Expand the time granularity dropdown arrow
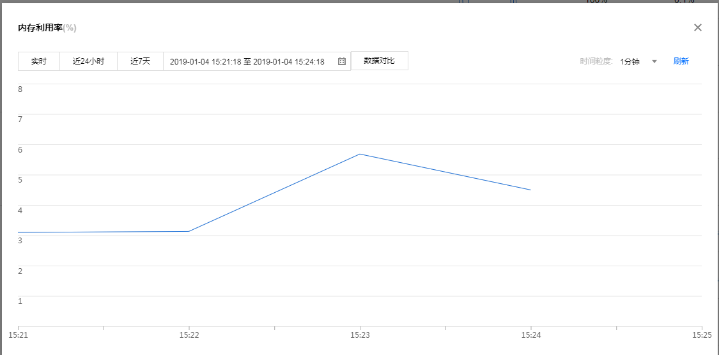This screenshot has height=355, width=719. click(654, 62)
